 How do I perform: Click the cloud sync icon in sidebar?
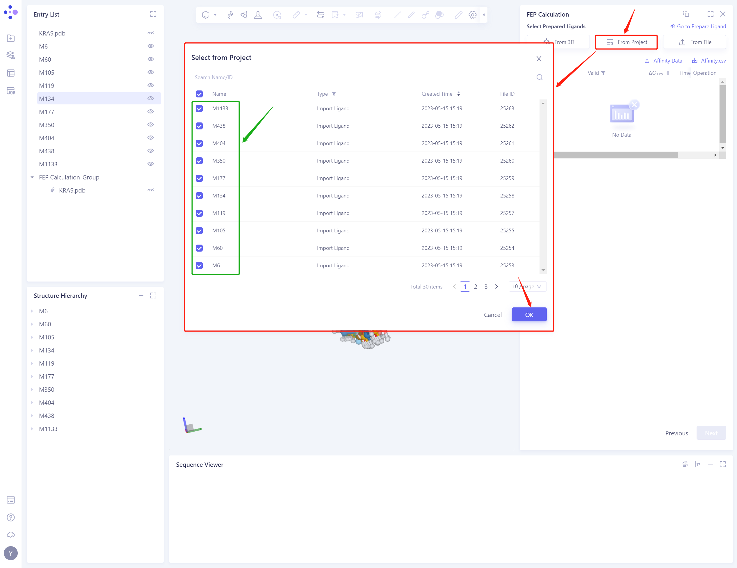click(x=11, y=535)
